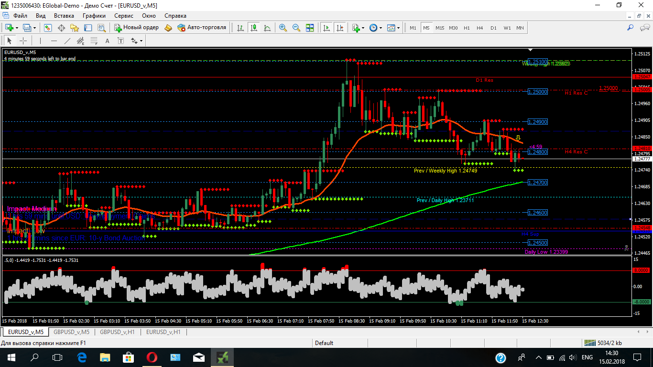Switch chart to bar chart icon
Screen dimensions: 653x367
coord(240,28)
